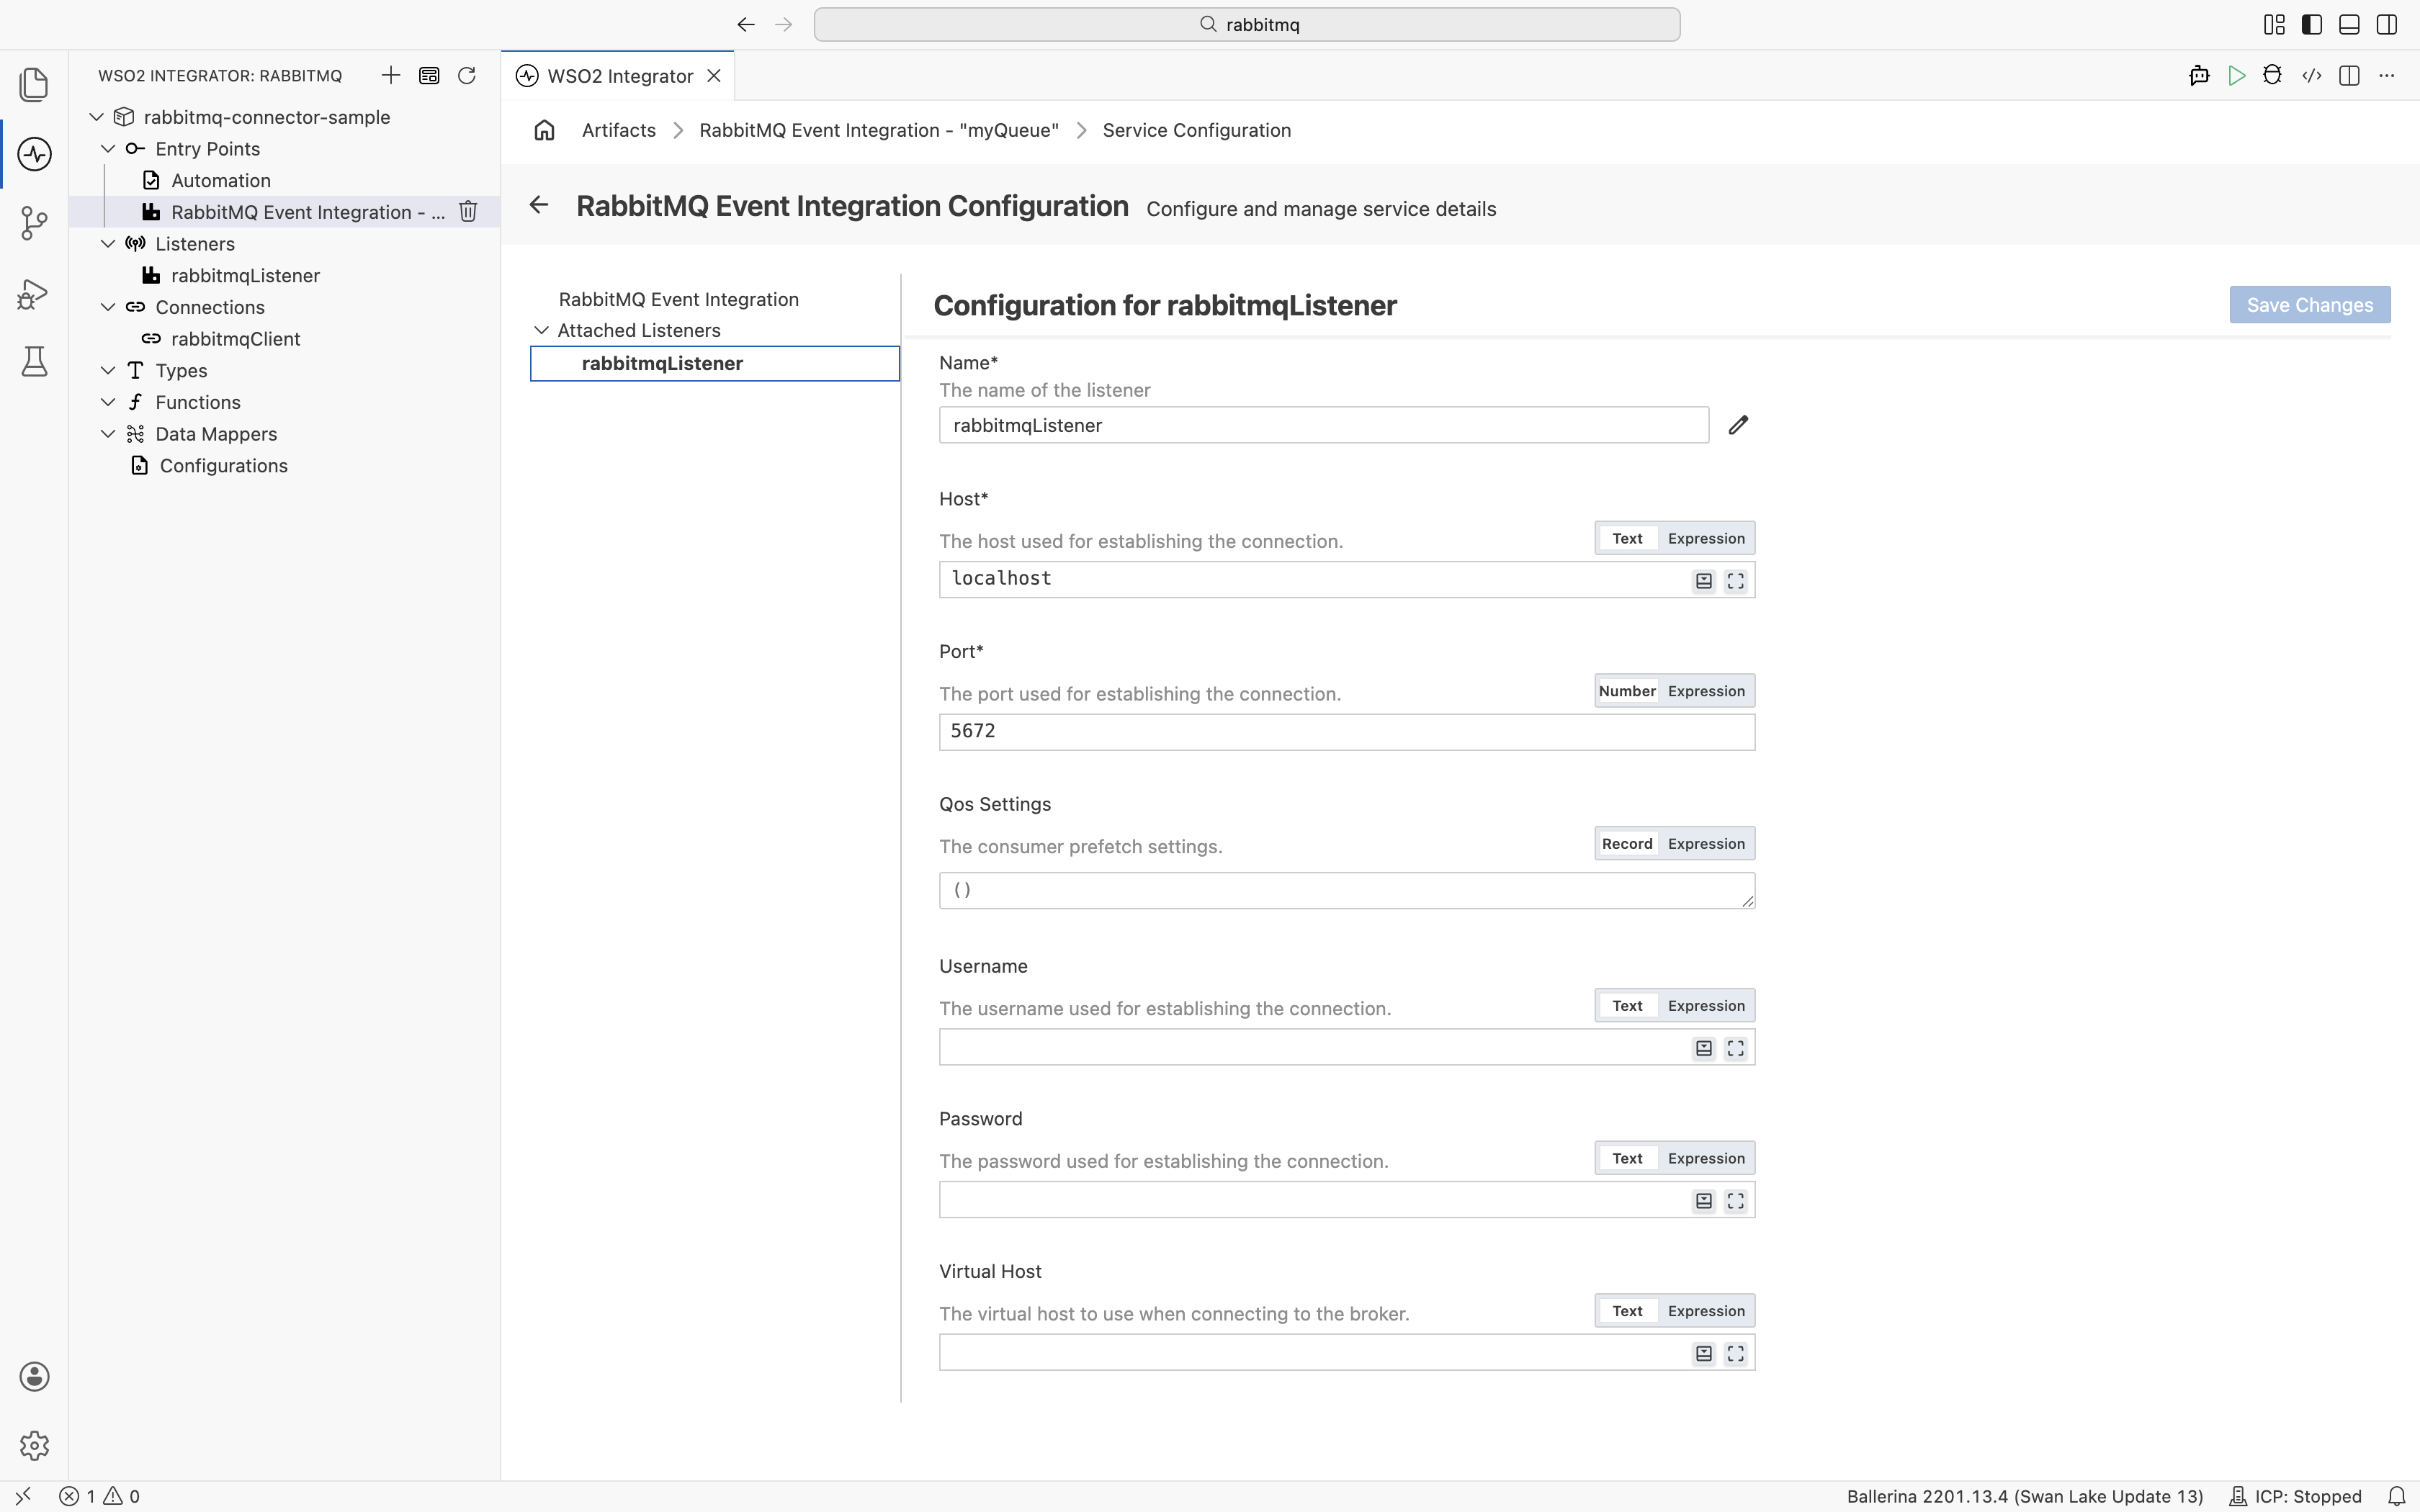Open RabbitMQ Event Integration - "myQueue" breadcrumb
This screenshot has height=1512, width=2420.
coord(879,130)
